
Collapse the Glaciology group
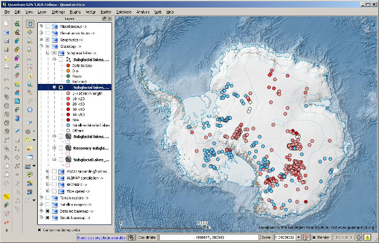click(x=40, y=47)
